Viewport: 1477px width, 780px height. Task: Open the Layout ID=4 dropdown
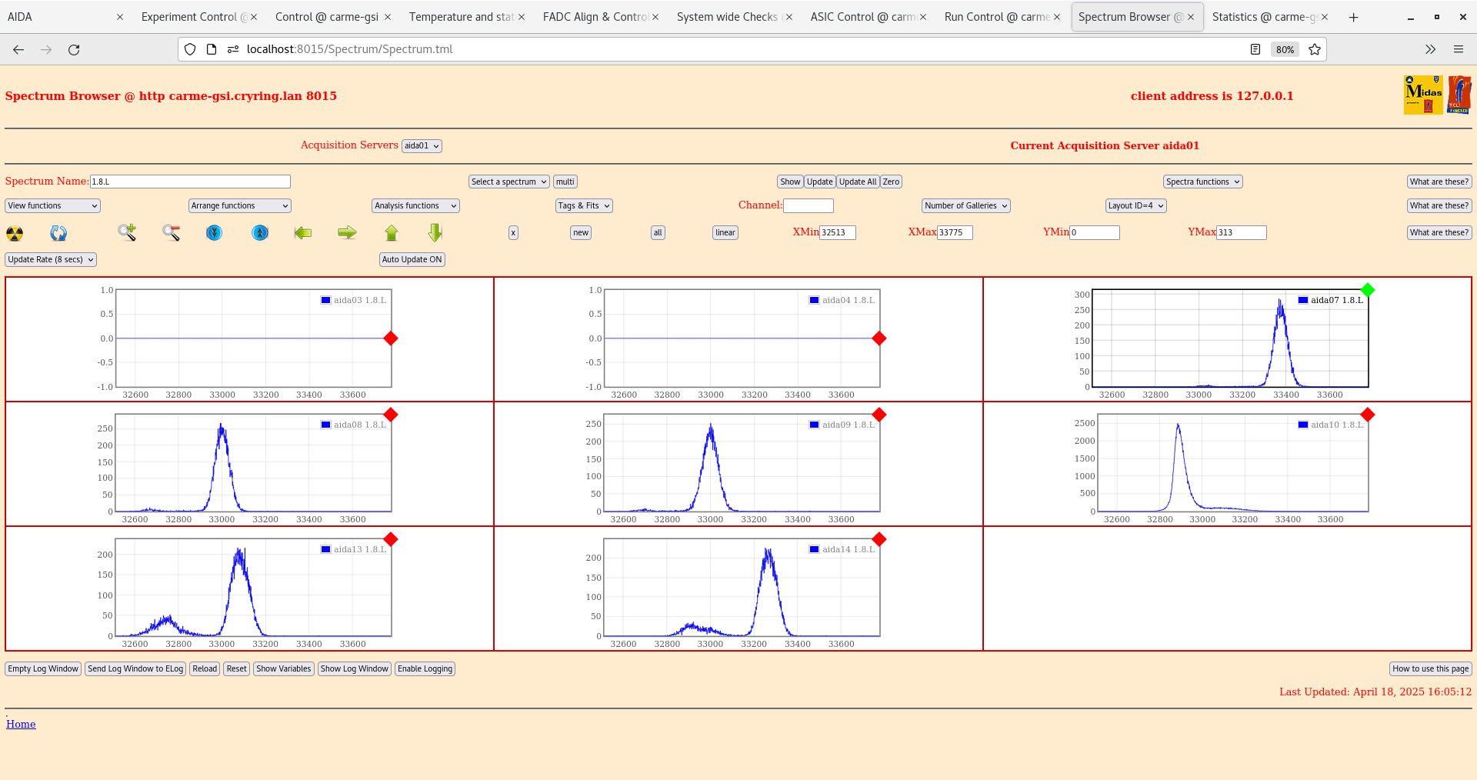point(1136,205)
